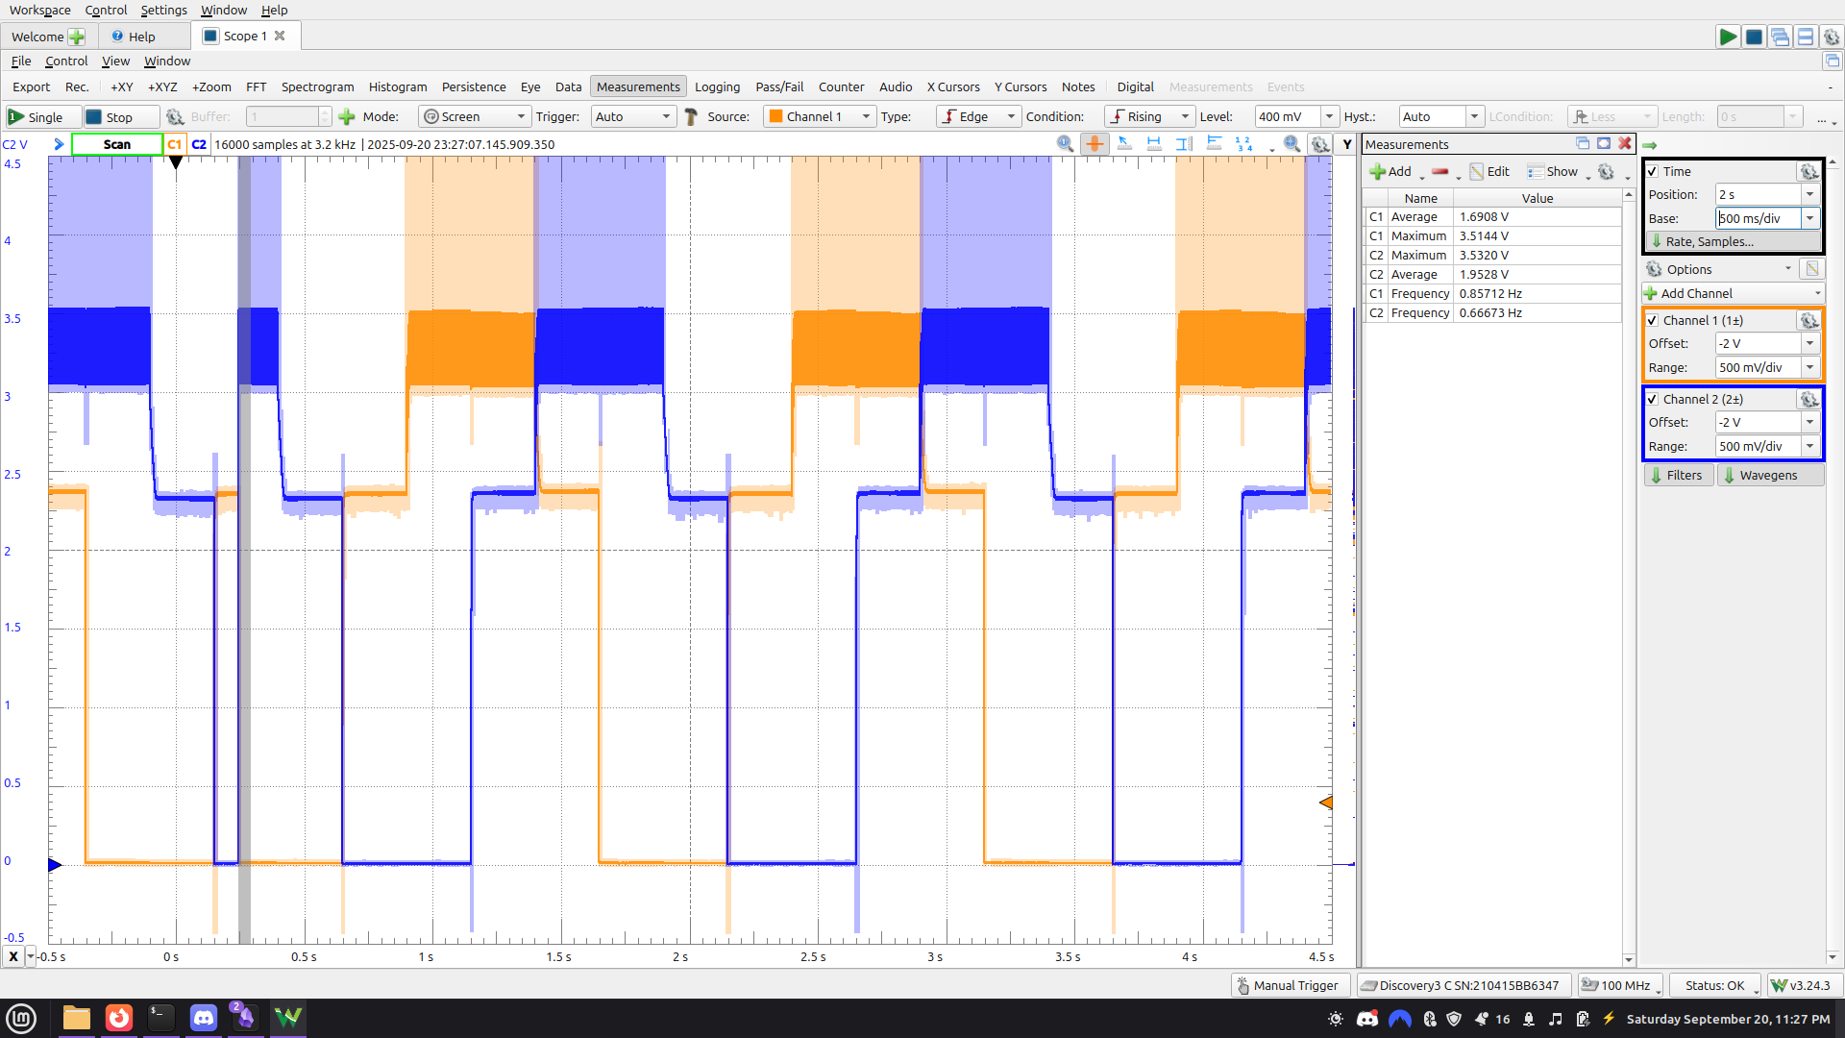The image size is (1845, 1038).
Task: Click the Discord icon in the taskbar
Action: point(204,1018)
